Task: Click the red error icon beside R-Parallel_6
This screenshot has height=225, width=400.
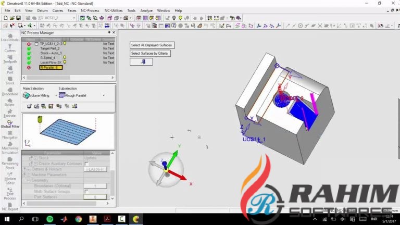Action: tap(29, 67)
